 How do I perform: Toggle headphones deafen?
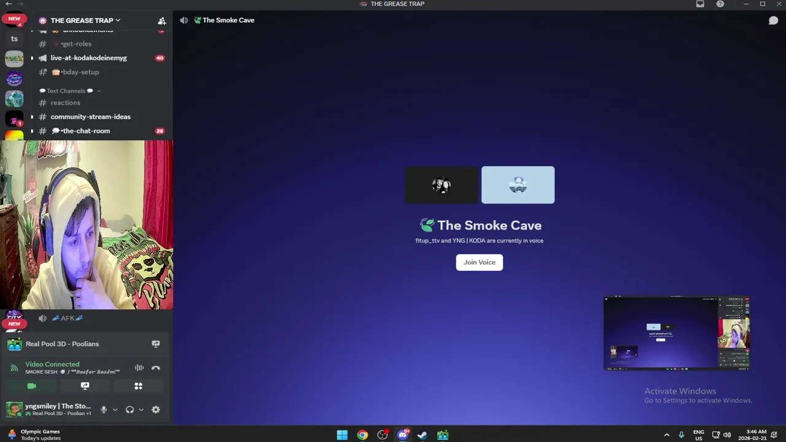pyautogui.click(x=130, y=409)
